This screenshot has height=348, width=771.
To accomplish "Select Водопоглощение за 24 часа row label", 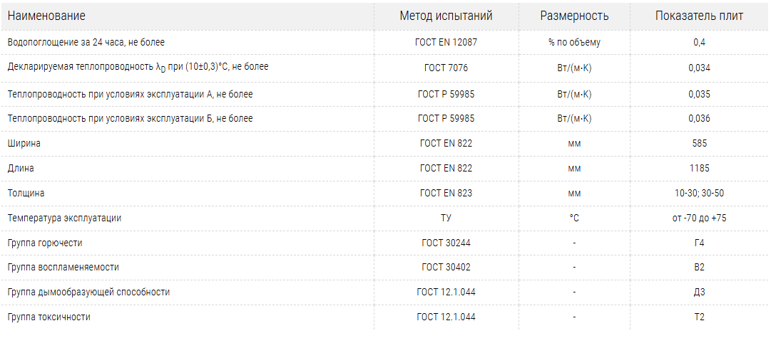I will 86,42.
